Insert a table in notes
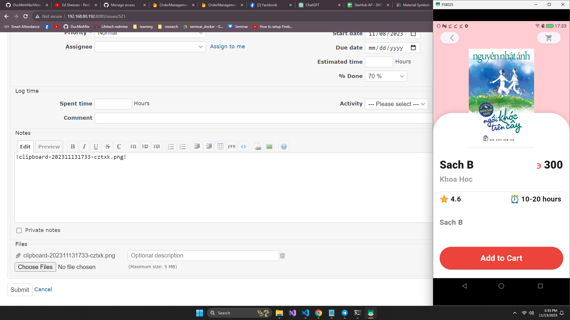570x320 pixels. (x=220, y=146)
